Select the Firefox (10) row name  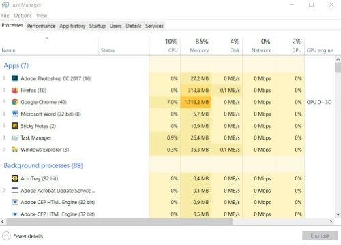[33, 91]
